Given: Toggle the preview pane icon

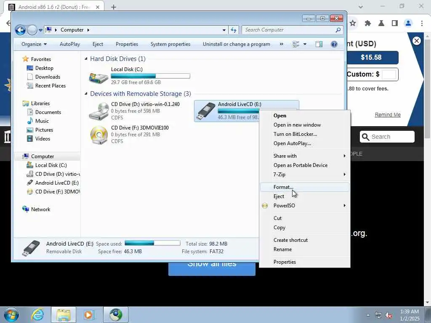Looking at the screenshot, I should (x=319, y=44).
